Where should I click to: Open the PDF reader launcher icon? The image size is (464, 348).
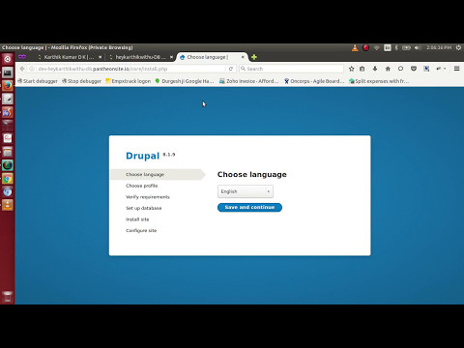[8, 138]
